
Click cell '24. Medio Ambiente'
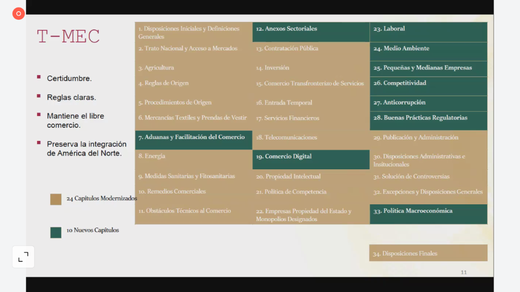[x=429, y=52]
